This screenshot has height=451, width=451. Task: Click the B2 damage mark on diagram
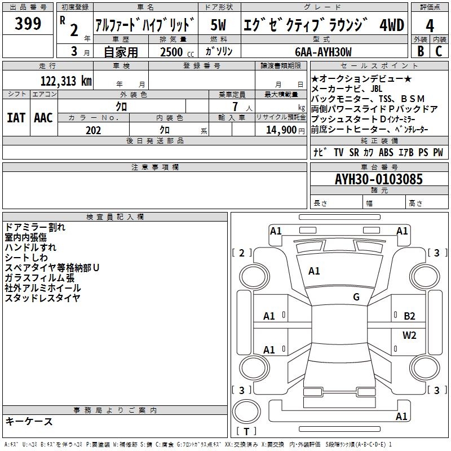click(409, 316)
